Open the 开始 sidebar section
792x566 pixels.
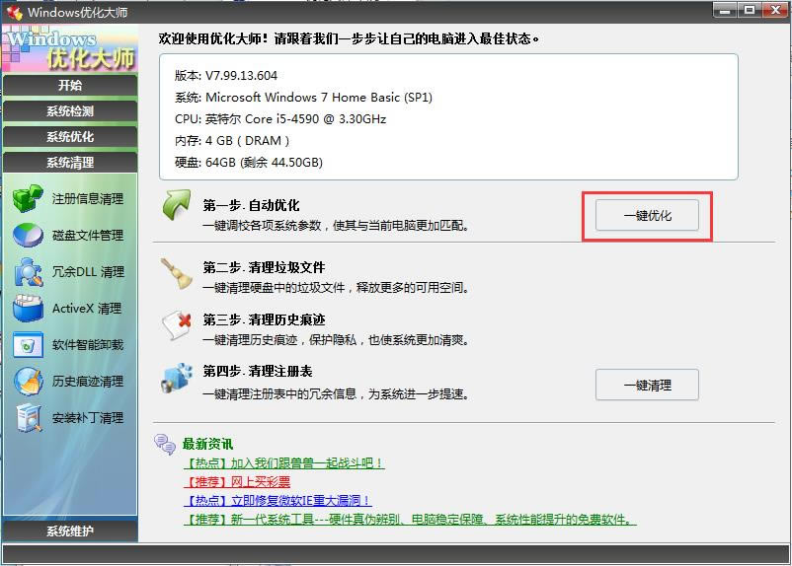[x=70, y=85]
